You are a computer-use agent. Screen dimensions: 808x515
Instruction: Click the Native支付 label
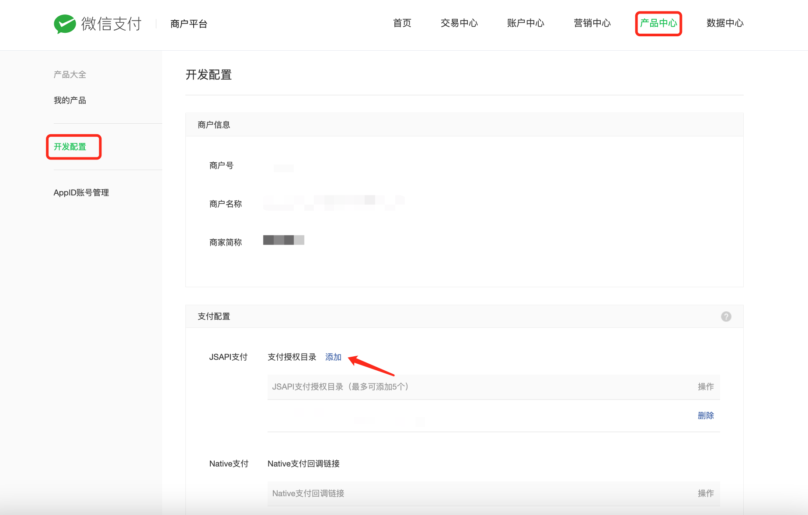(229, 464)
